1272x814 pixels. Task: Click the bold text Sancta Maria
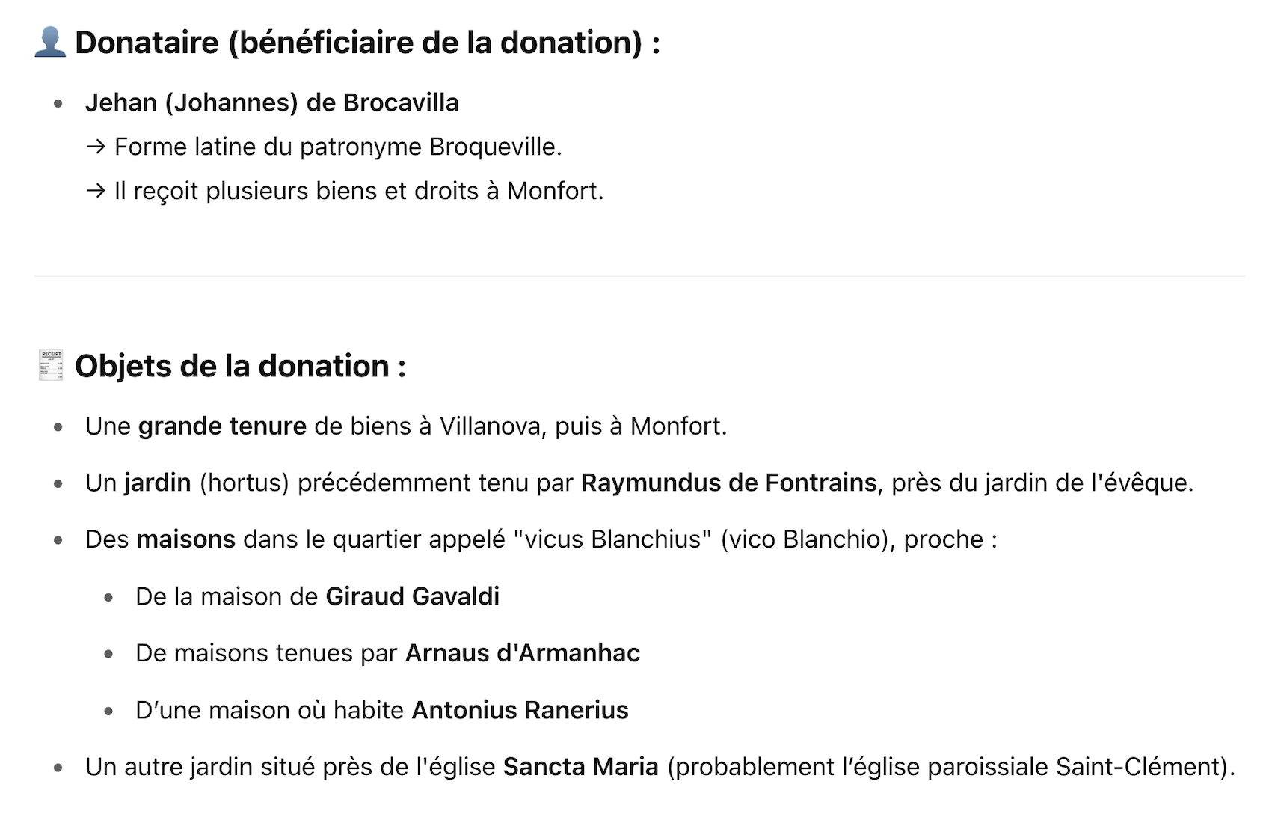click(580, 767)
